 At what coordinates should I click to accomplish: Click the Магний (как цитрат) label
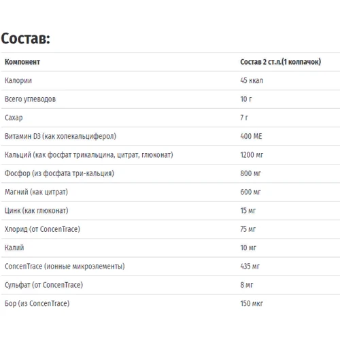pyautogui.click(x=36, y=192)
